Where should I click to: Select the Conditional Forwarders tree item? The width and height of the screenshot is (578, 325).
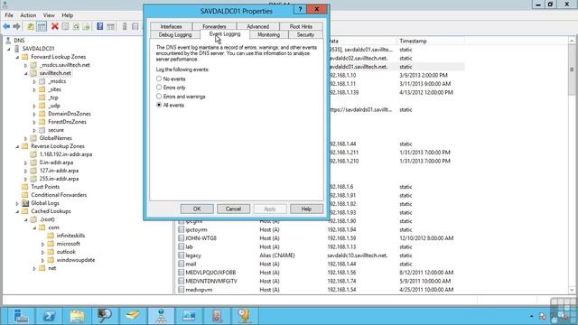(x=59, y=195)
